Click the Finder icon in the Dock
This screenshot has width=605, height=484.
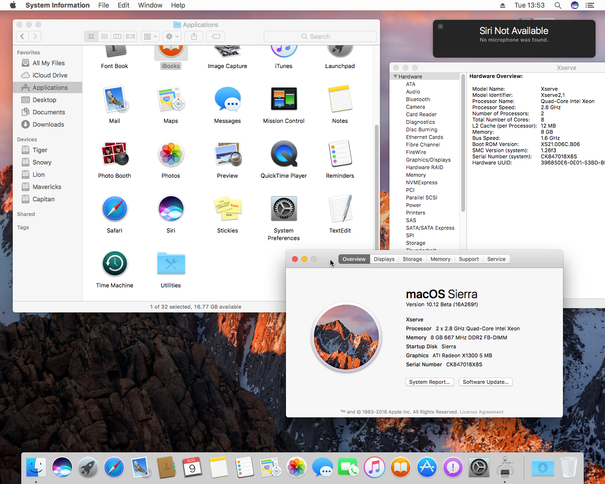pyautogui.click(x=36, y=467)
